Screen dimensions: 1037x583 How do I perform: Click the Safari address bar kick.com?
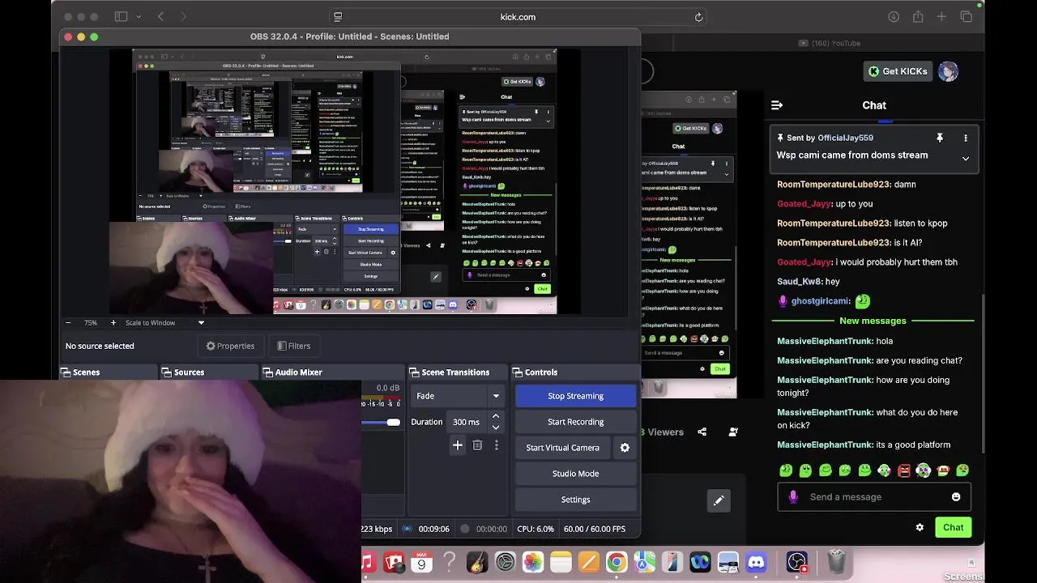(518, 17)
